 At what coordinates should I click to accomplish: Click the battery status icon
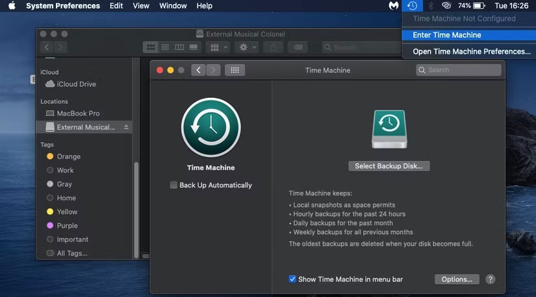pos(479,6)
